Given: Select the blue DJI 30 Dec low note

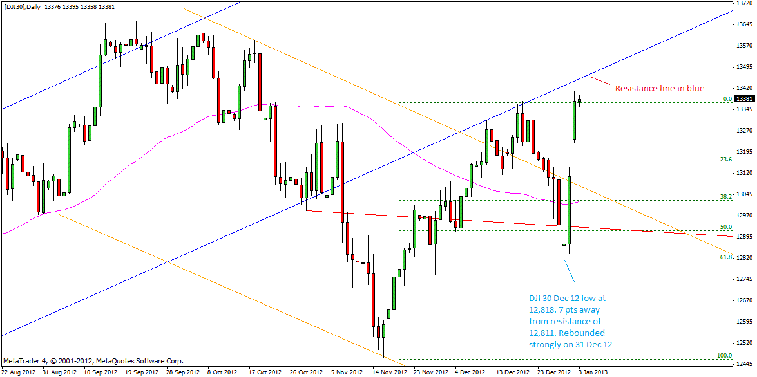Looking at the screenshot, I should click(x=570, y=321).
